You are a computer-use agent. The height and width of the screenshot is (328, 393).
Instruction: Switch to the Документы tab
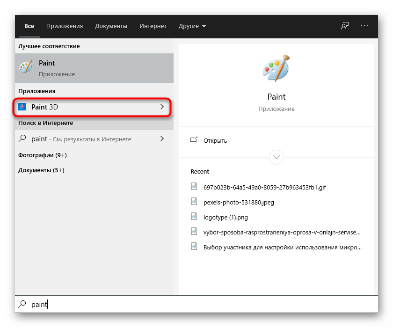pyautogui.click(x=111, y=26)
